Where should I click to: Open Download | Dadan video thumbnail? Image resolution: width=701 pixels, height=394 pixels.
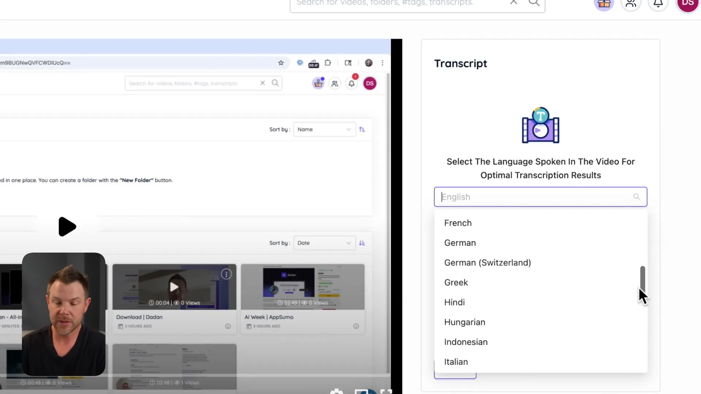click(x=174, y=287)
